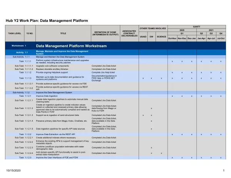Select the Jan-Apr column header
The width and height of the screenshot is (231, 178).
pos(201,38)
